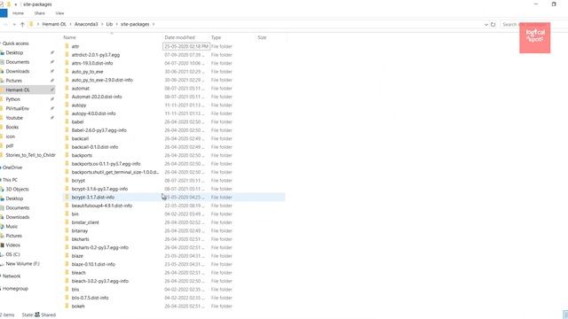The height and width of the screenshot is (319, 568).
Task: Select auto_py_to_exe-2.9.0.dist-info folder icon
Action: 67,80
